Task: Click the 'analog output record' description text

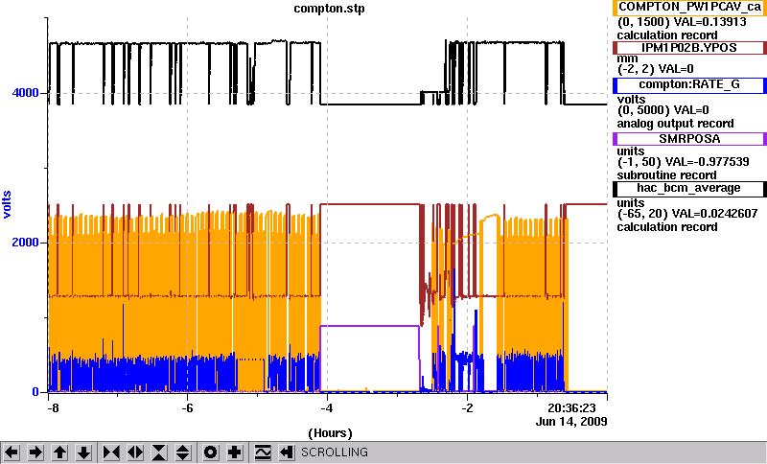Action: [x=676, y=124]
